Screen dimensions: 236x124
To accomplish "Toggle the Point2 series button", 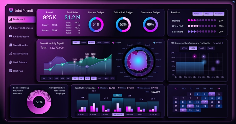I will click(83, 42).
